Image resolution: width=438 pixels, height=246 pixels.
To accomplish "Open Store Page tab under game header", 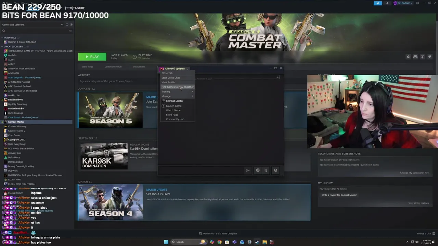I will tap(87, 67).
